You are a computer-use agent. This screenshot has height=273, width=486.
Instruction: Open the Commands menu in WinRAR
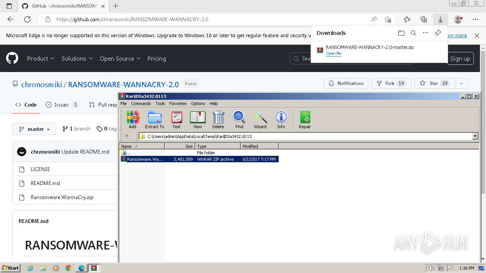click(141, 104)
